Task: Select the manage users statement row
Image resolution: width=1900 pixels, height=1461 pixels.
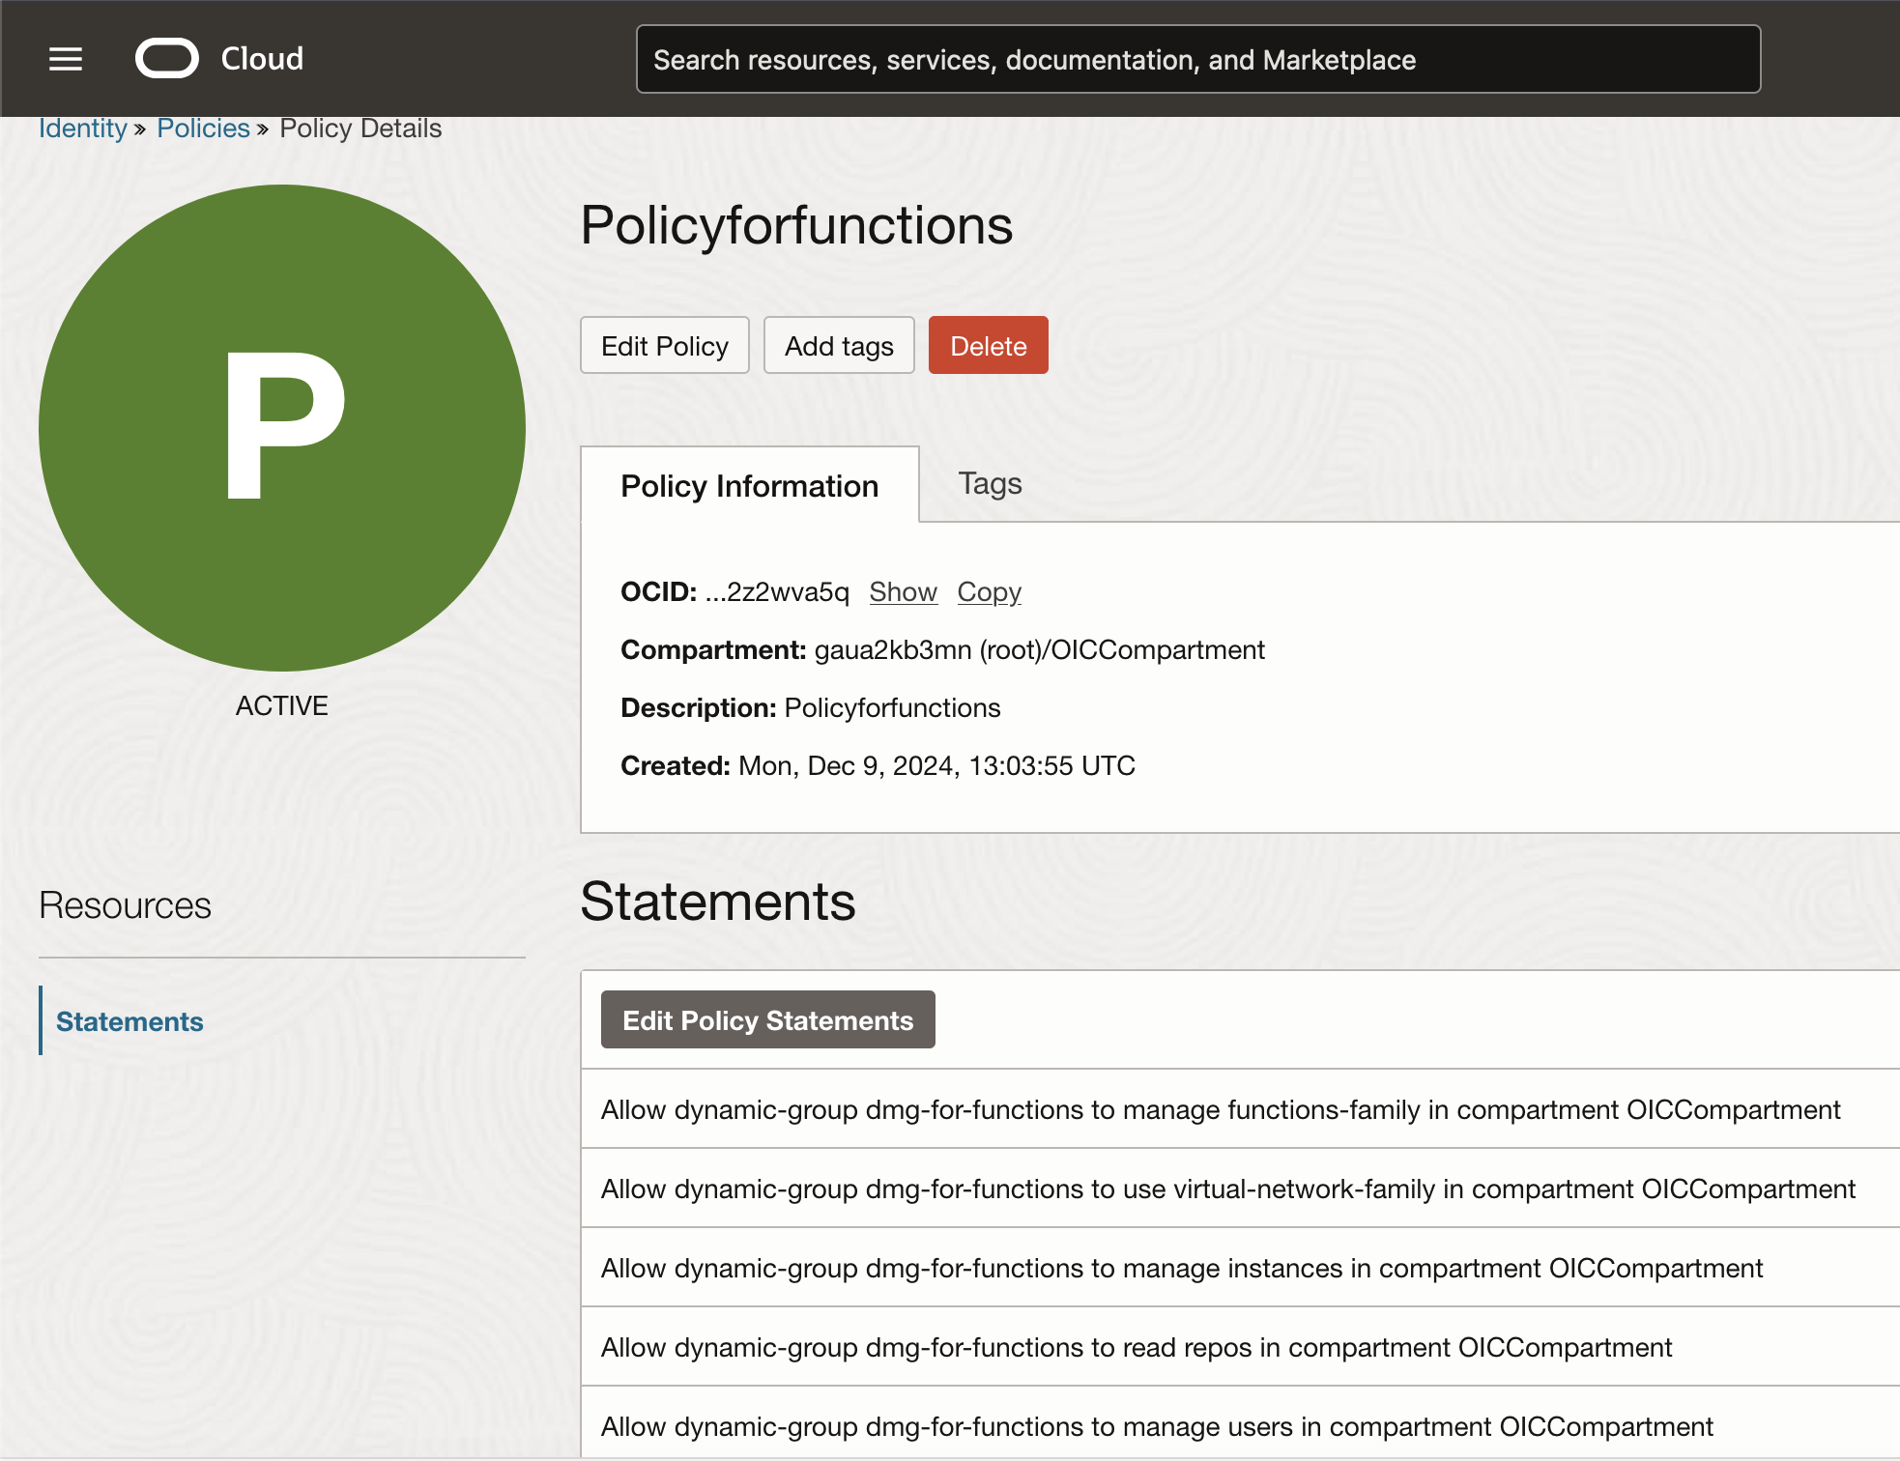Action: (x=1156, y=1426)
